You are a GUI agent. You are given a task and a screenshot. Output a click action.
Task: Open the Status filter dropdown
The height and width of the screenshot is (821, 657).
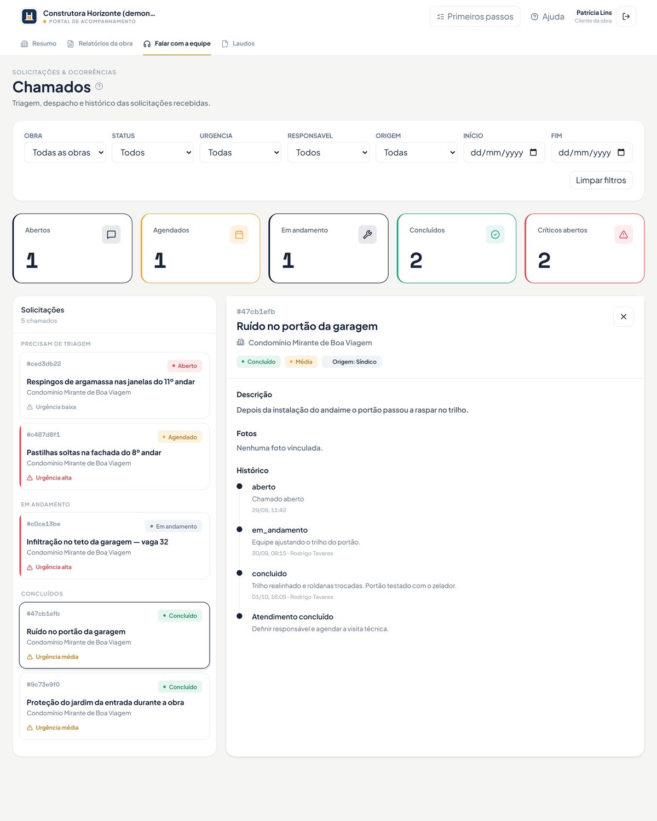pos(153,152)
